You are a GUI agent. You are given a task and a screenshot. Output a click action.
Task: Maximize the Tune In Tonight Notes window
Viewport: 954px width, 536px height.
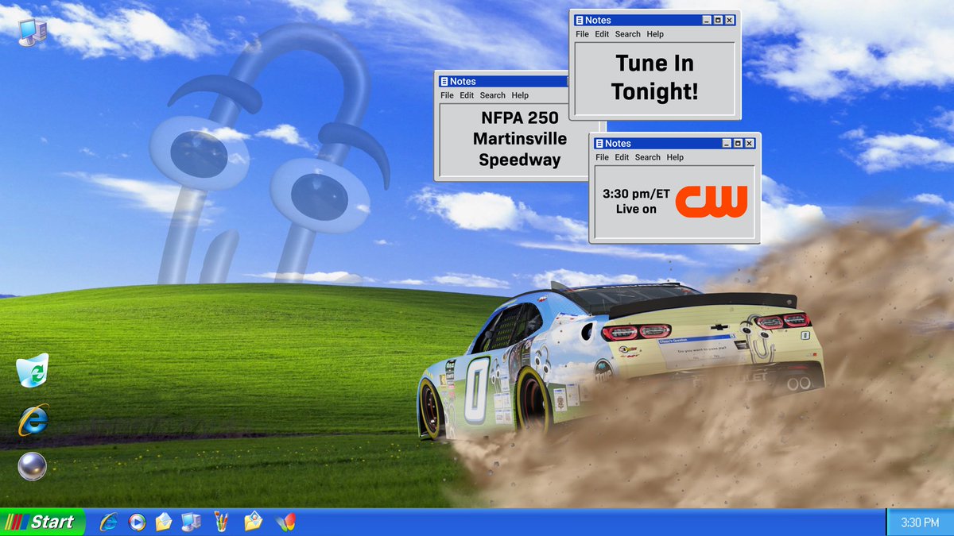(x=718, y=20)
